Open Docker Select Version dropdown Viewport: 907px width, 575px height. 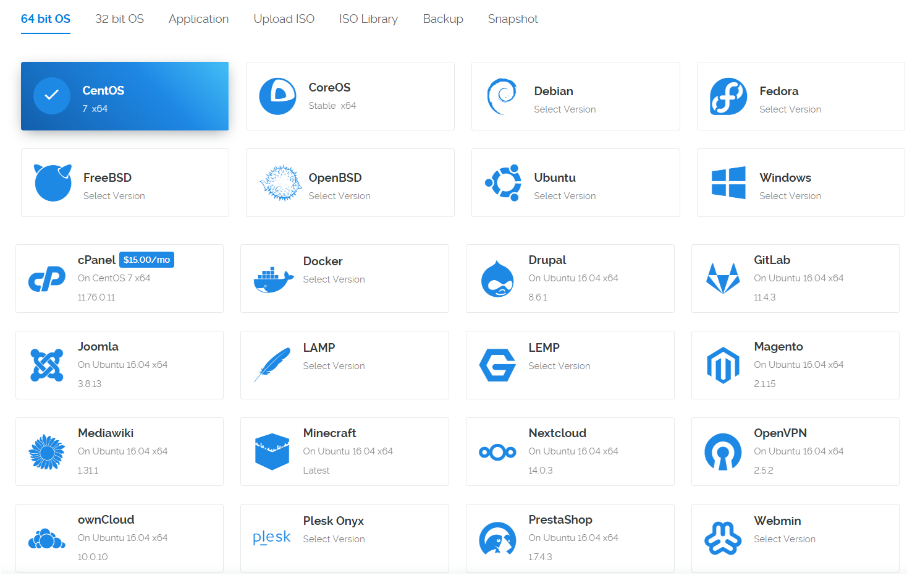[x=334, y=279]
